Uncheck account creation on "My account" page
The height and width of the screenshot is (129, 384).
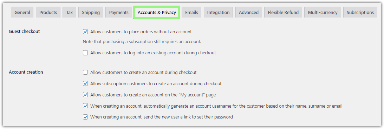(85, 95)
